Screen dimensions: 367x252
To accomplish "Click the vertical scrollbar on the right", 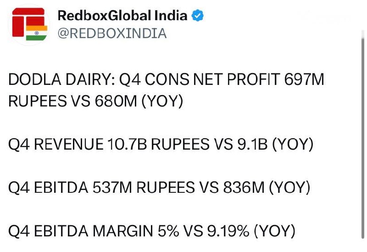I will [x=363, y=134].
